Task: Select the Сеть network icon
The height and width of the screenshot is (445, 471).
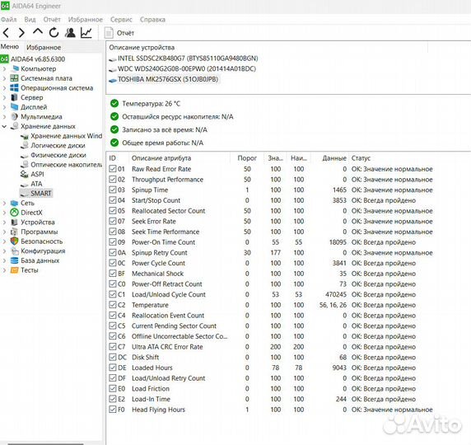Action: [x=14, y=203]
